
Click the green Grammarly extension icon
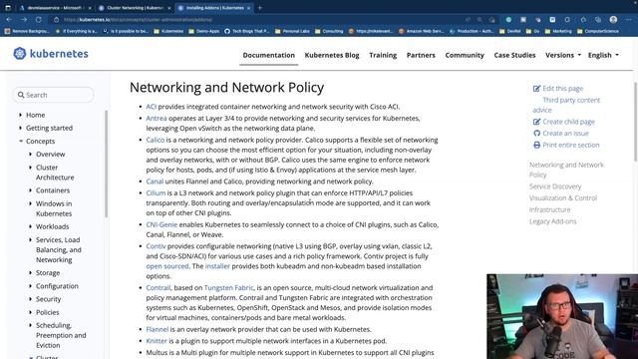[x=508, y=20]
